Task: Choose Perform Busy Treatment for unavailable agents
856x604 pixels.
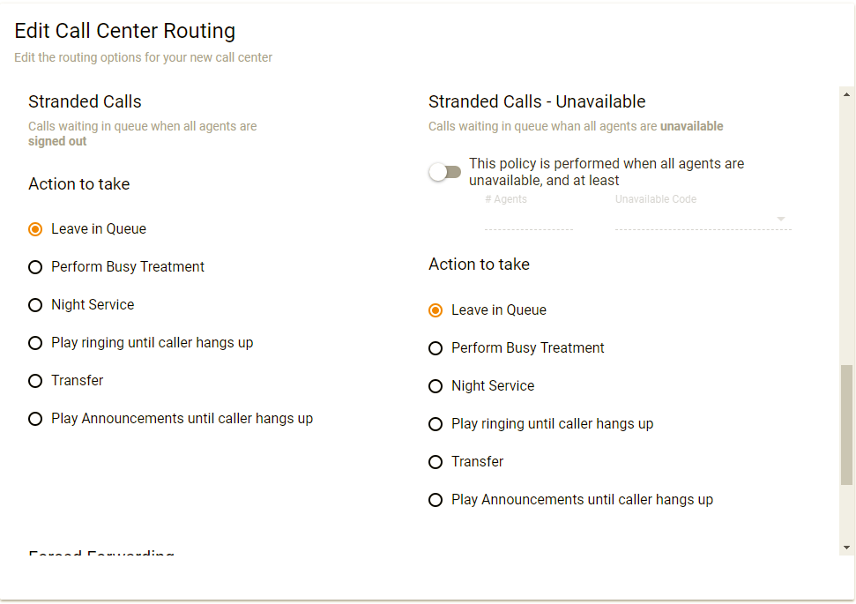Action: [435, 348]
